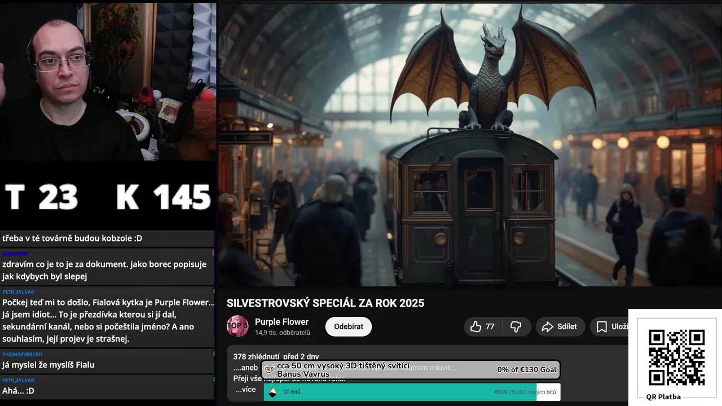
Task: Click the bits goal progress bar
Action: pos(412,392)
